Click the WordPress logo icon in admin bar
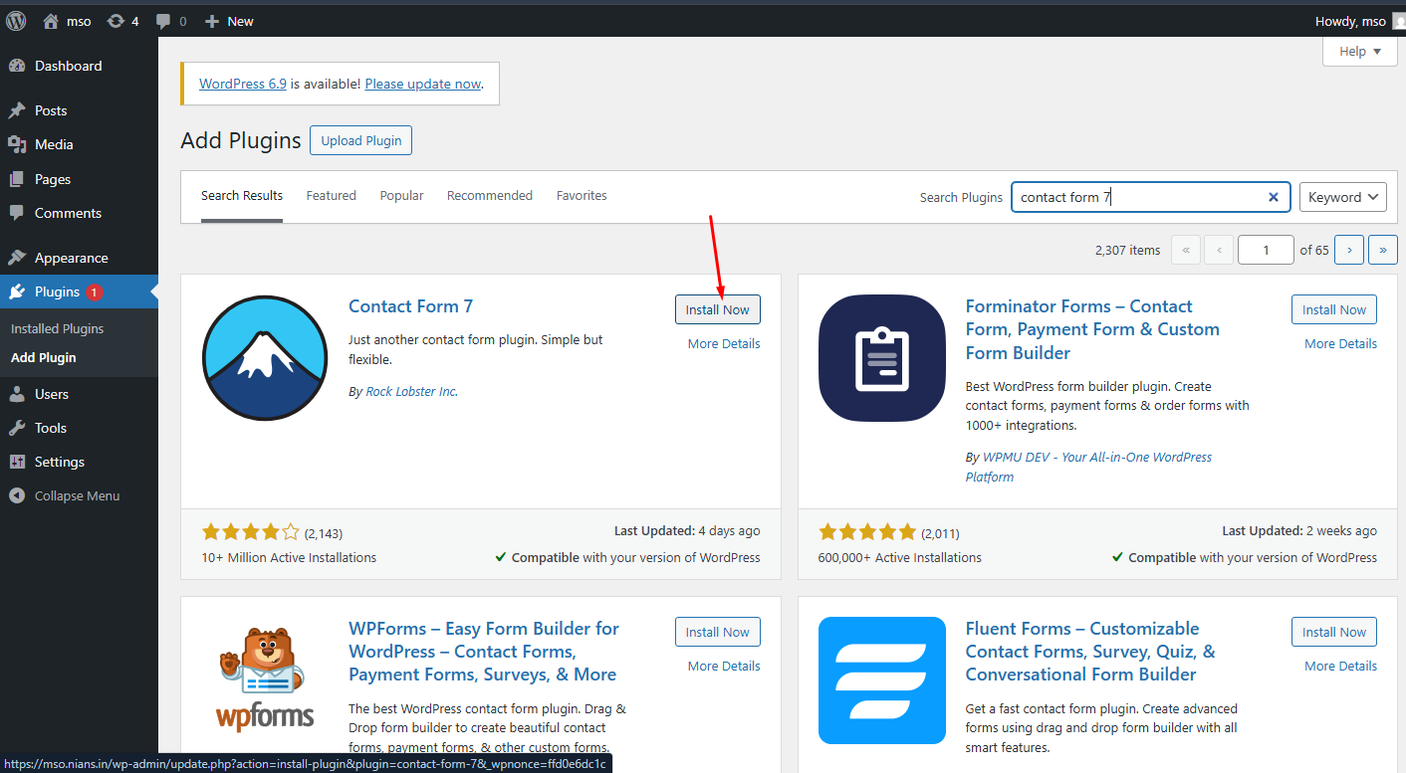This screenshot has width=1406, height=773. point(16,21)
